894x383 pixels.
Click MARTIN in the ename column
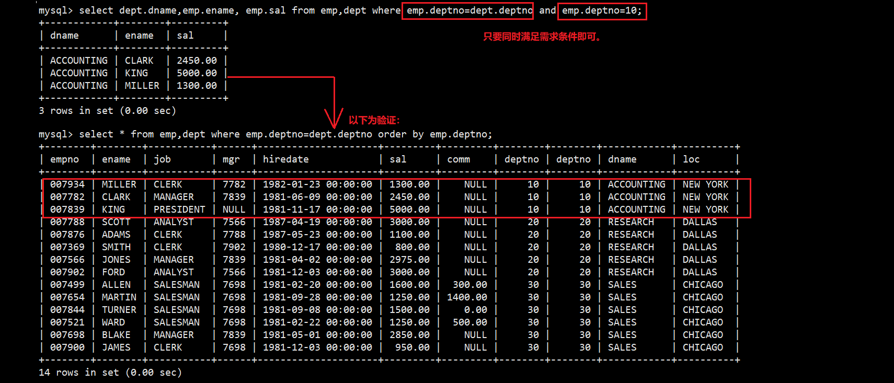pos(119,297)
